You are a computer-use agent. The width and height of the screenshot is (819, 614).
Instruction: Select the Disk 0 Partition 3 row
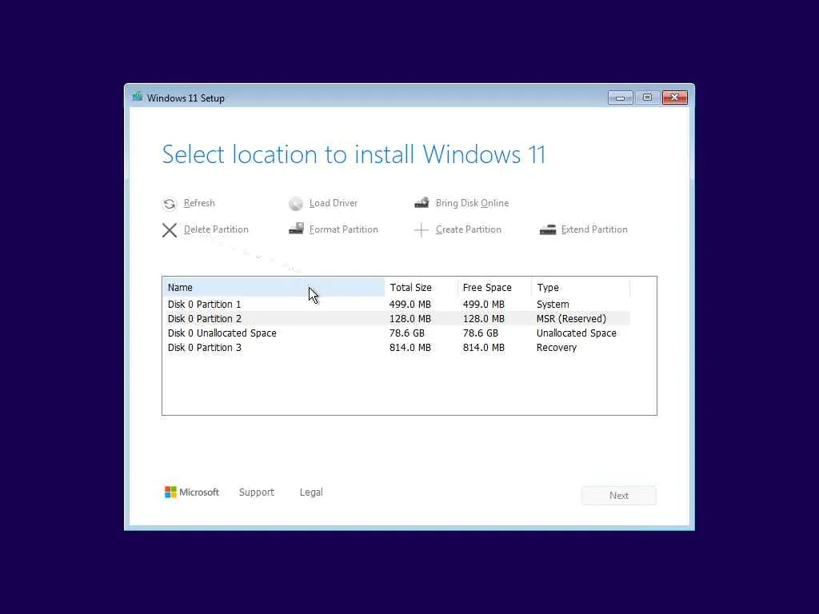coord(396,348)
